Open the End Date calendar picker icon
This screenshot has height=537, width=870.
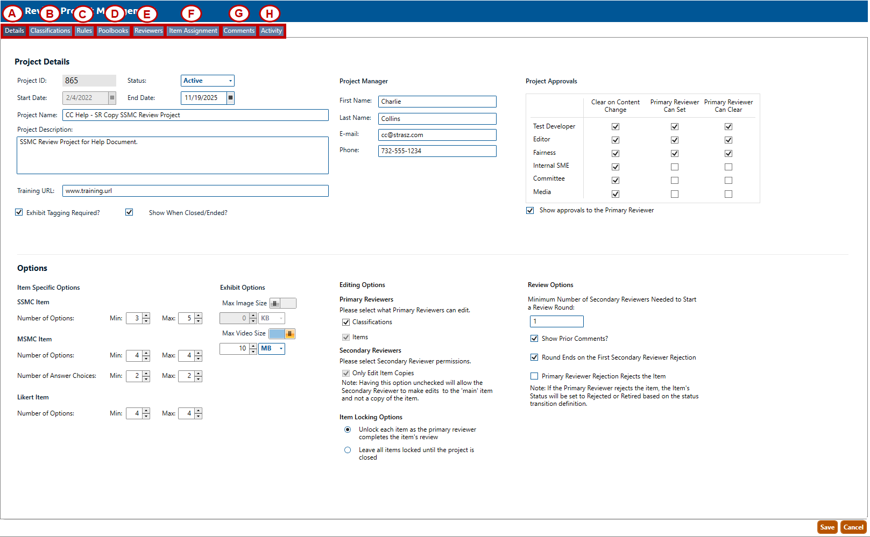pos(230,98)
